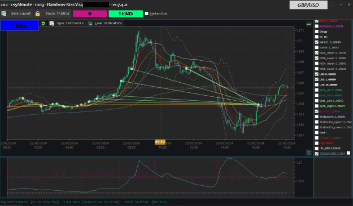Uncheck the Spread indicator checkbox
353x206 pixels.
click(x=317, y=111)
